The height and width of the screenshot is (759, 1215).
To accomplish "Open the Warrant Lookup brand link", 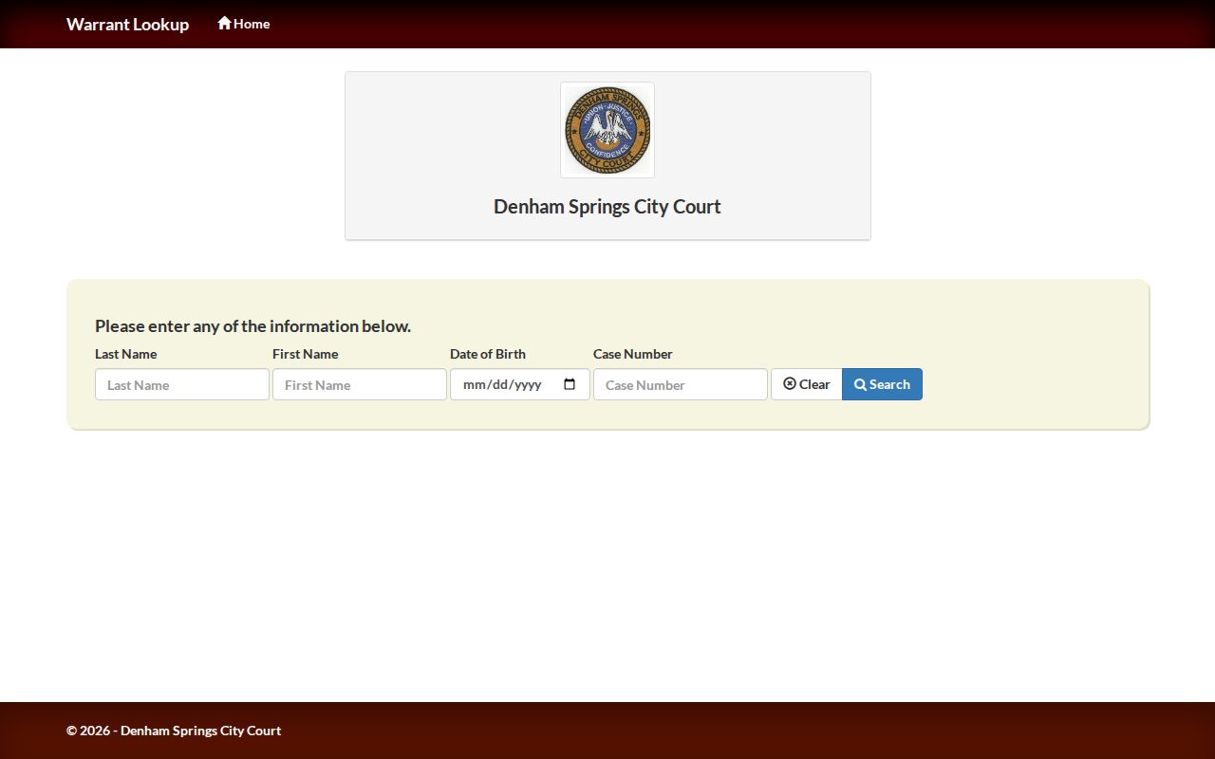I will click(127, 24).
